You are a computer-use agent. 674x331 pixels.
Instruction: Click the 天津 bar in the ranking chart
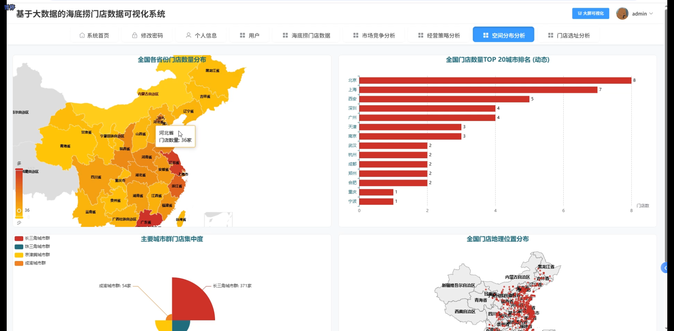pos(410,127)
